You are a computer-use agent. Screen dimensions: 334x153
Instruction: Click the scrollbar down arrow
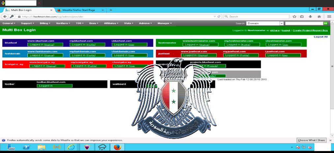tap(332, 136)
